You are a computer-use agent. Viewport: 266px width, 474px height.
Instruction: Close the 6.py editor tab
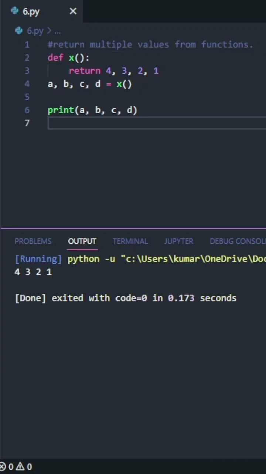(73, 11)
